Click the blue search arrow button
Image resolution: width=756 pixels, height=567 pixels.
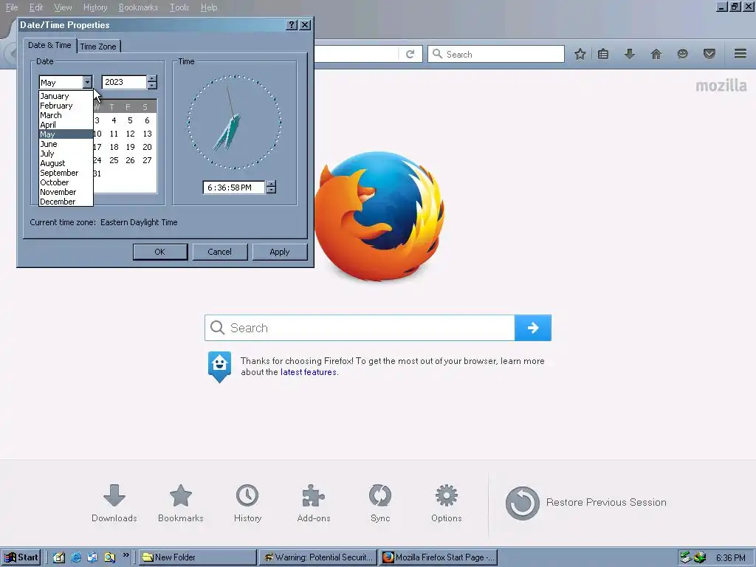[x=533, y=328]
